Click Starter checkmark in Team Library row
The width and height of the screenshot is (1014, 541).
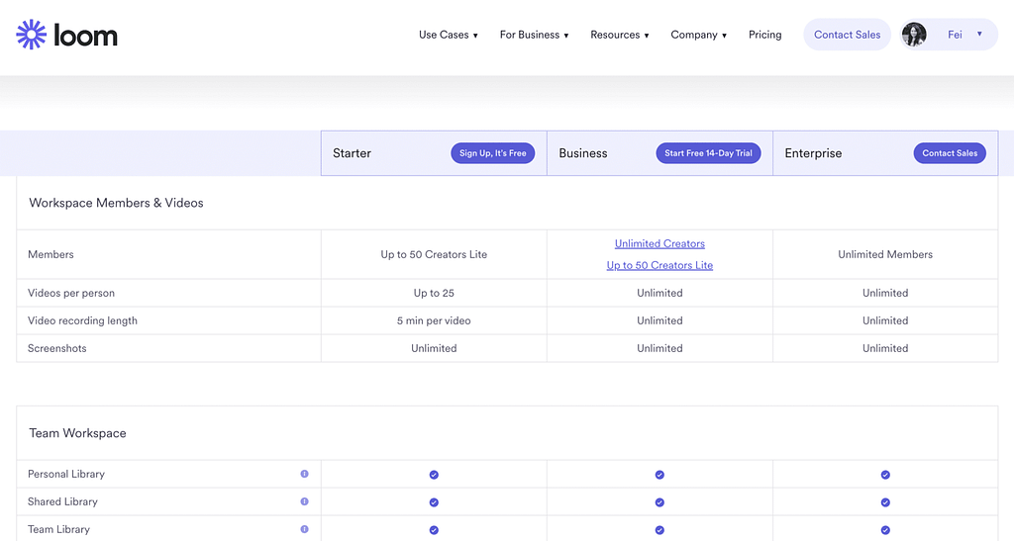coord(434,530)
